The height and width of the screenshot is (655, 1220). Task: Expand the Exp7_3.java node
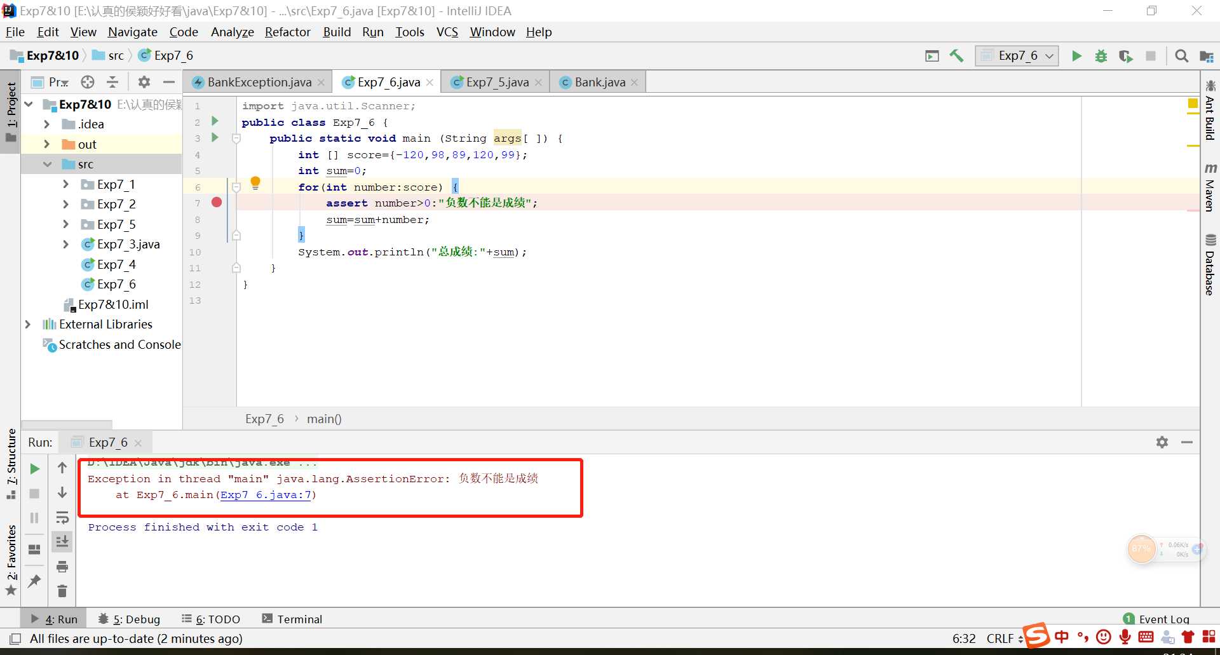pos(65,245)
